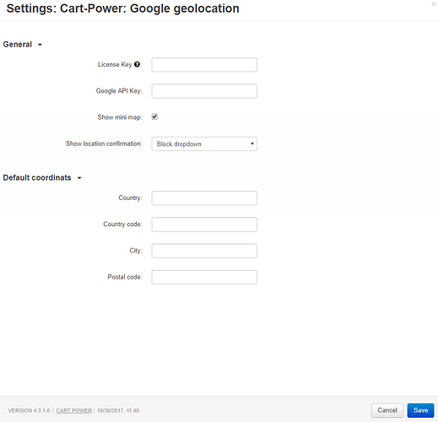Uncheck the Show mini map checkbox
This screenshot has height=422, width=438.
154,116
